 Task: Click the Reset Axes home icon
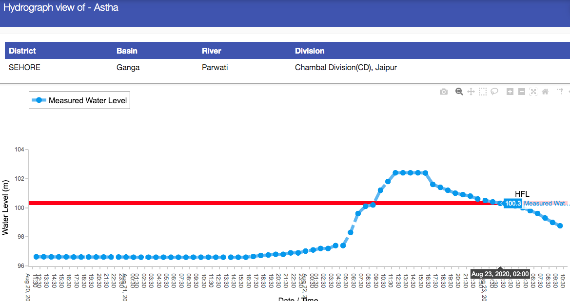(545, 92)
